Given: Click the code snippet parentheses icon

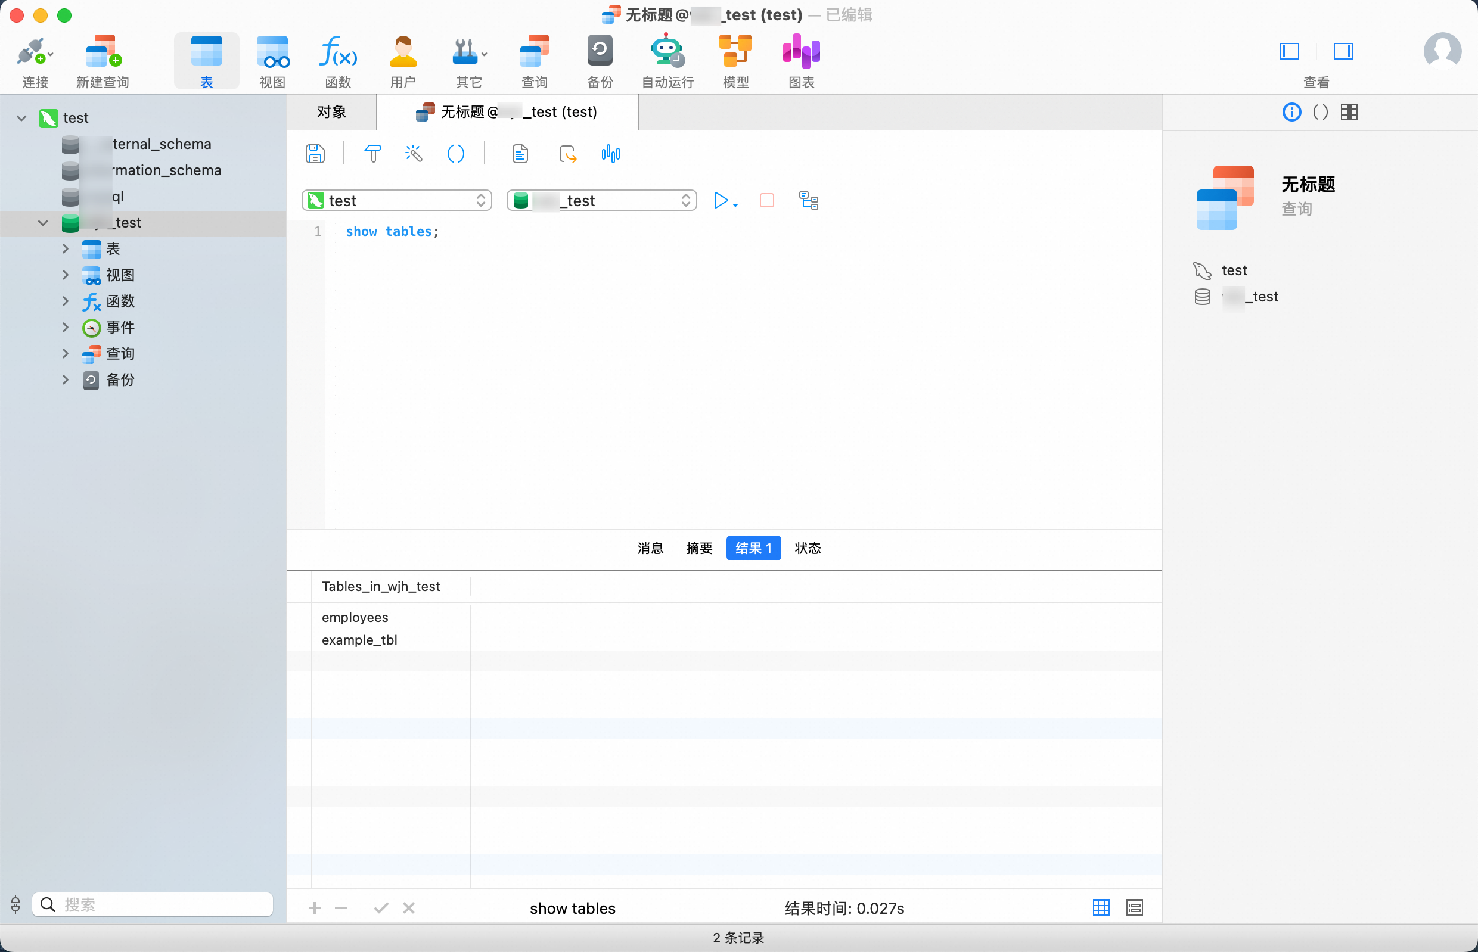Looking at the screenshot, I should point(455,153).
